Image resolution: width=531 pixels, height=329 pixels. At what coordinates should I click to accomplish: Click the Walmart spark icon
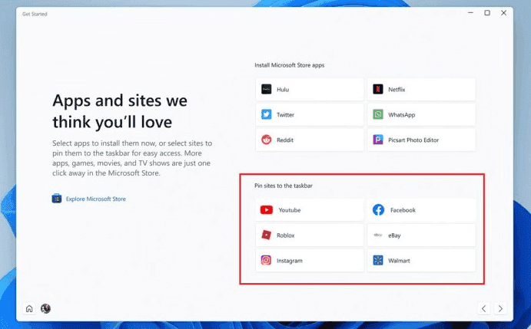click(378, 260)
